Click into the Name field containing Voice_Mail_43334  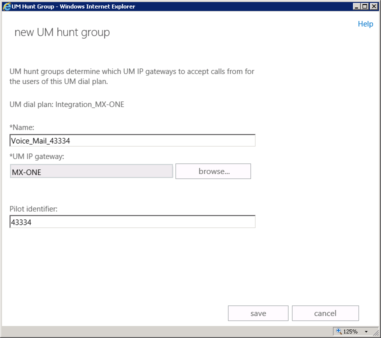coord(132,140)
